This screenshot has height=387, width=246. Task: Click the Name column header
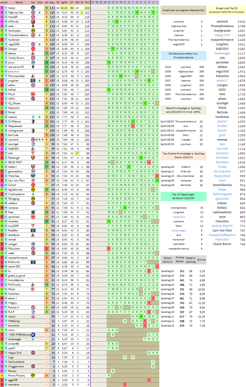point(19,3)
